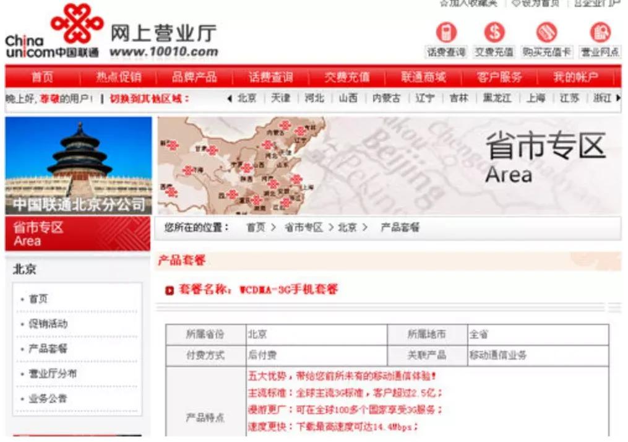This screenshot has width=628, height=442.
Task: Switch region to 内蒙古
Action: 386,98
